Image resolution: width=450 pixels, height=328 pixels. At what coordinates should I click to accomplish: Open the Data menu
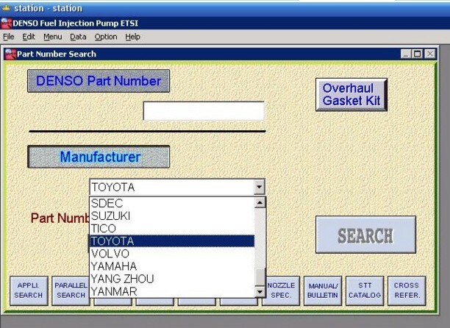click(x=78, y=37)
